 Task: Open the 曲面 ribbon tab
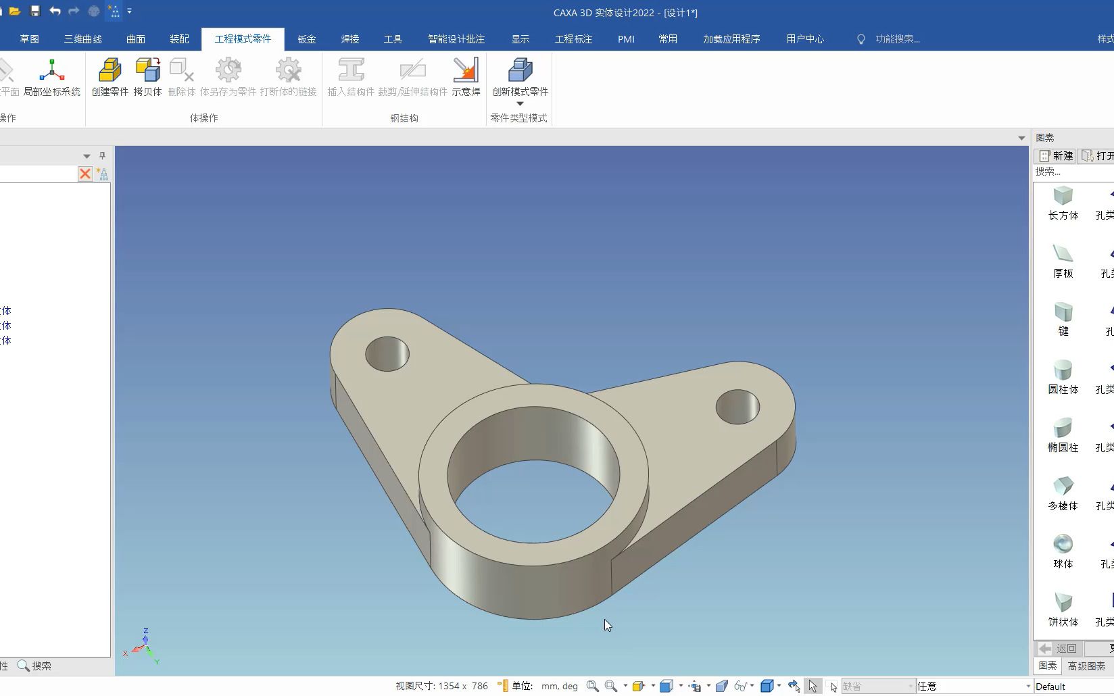136,39
